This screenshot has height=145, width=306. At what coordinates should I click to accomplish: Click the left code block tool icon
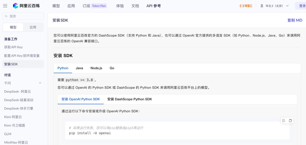[x=284, y=121]
